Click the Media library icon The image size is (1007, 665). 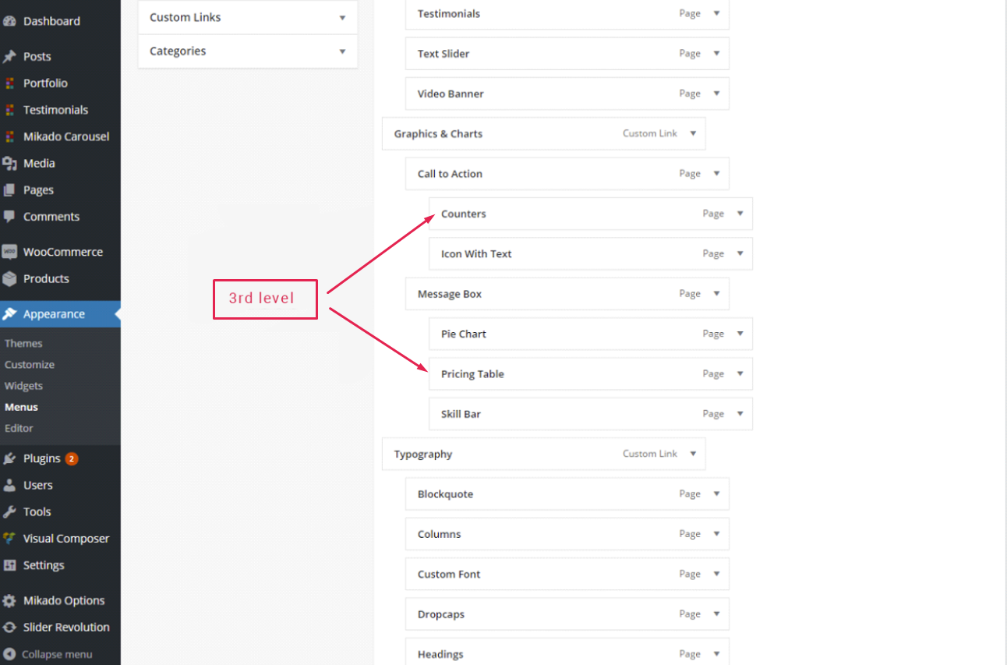pos(10,163)
